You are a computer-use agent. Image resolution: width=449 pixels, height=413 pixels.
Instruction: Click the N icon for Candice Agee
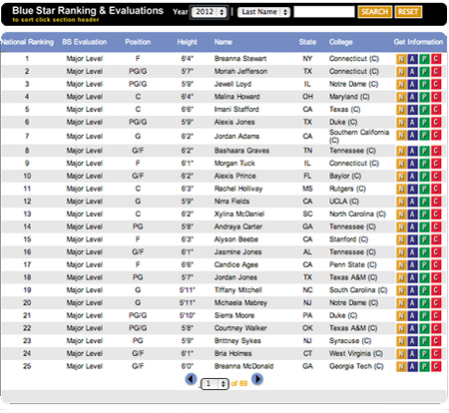(x=401, y=264)
